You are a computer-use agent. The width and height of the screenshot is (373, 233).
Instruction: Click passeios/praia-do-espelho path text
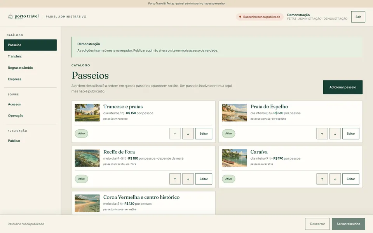coord(268,119)
